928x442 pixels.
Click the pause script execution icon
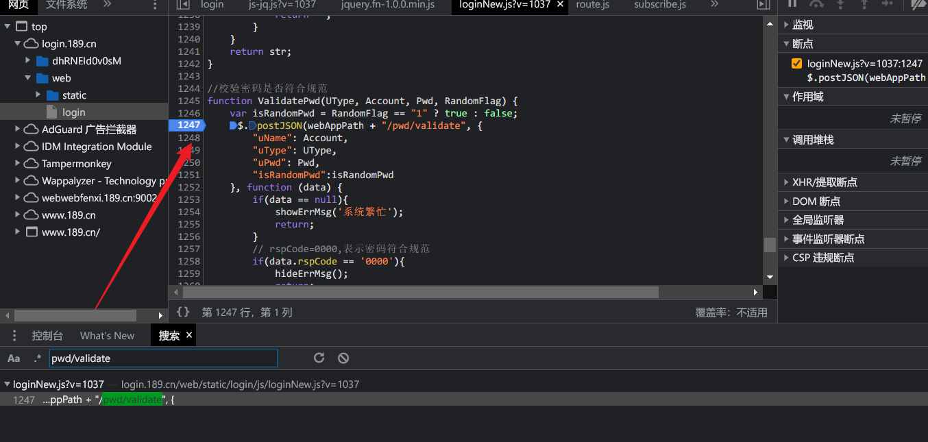[792, 3]
